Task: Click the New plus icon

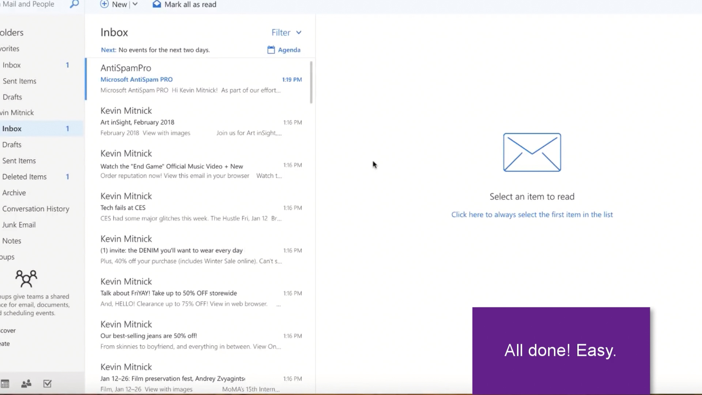Action: [x=104, y=4]
